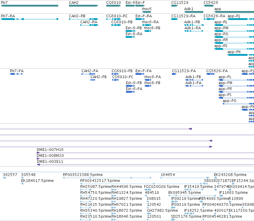Click the CG5626-RA transcript label
This screenshot has height=221, width=254.
(x=215, y=16)
